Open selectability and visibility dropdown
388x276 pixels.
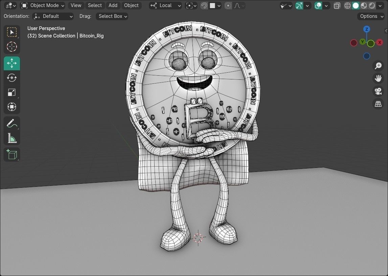pos(286,5)
